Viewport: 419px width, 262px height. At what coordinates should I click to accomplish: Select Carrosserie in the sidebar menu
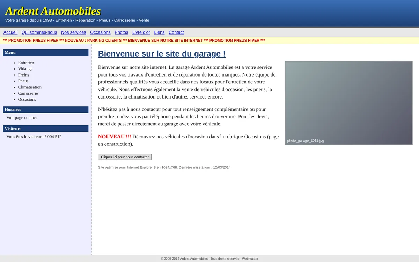(28, 93)
